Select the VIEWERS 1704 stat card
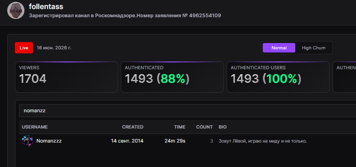Screen dimensions: 356x167 coord(66,77)
